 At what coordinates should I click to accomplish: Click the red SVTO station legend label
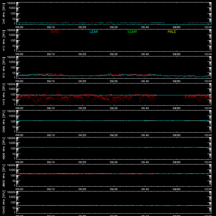[55, 32]
